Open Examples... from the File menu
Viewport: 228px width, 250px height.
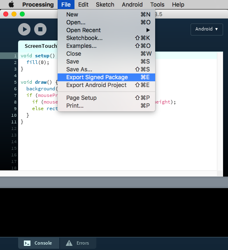point(106,46)
